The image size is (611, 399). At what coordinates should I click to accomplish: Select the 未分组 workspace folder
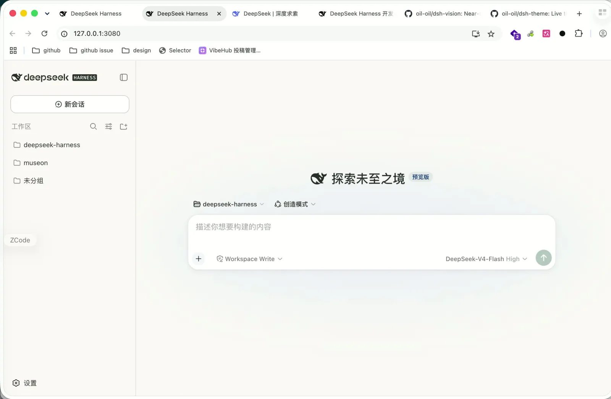click(x=70, y=181)
